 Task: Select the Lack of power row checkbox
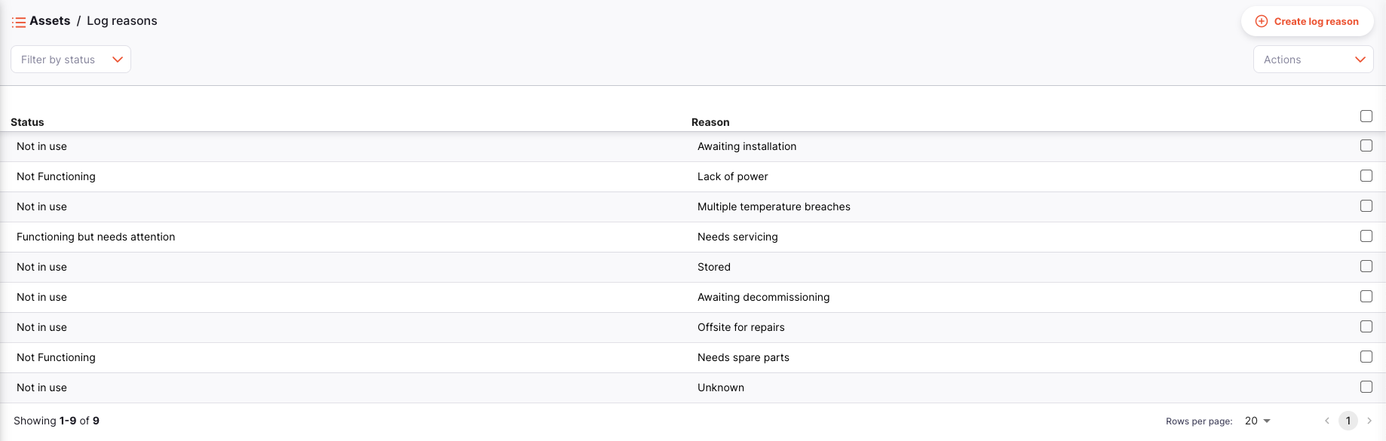pyautogui.click(x=1366, y=176)
